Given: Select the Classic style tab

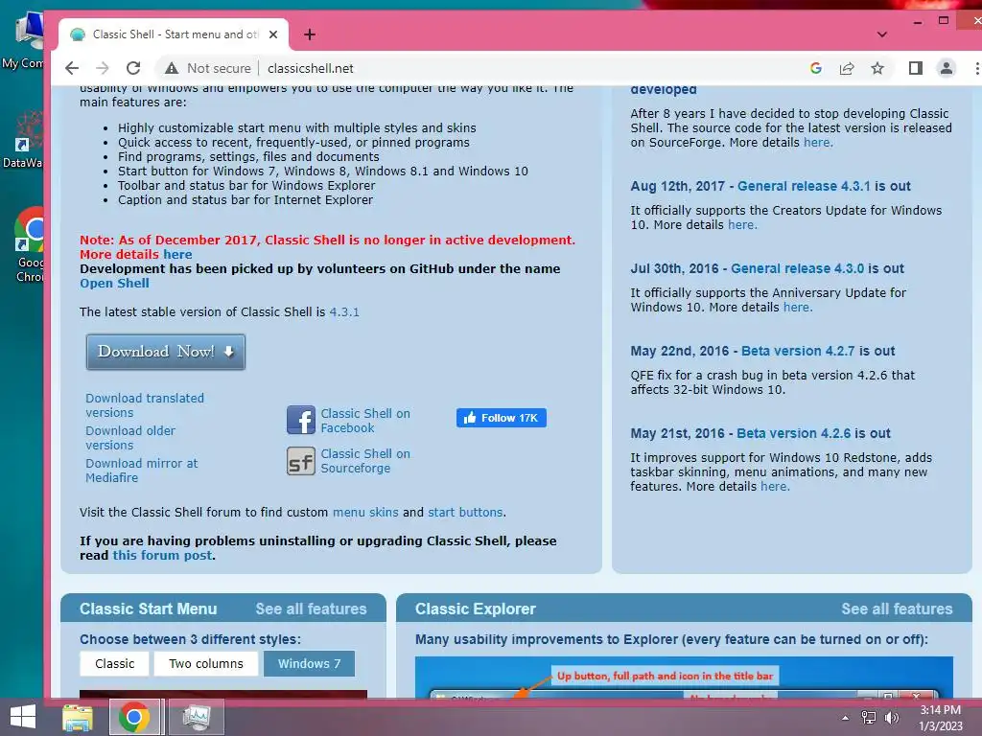Looking at the screenshot, I should tap(115, 663).
